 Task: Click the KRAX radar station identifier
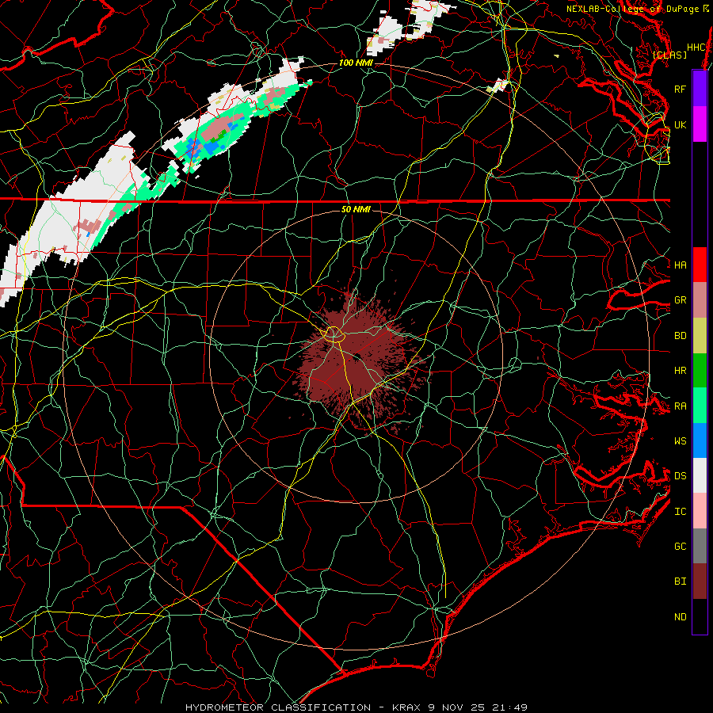click(406, 707)
